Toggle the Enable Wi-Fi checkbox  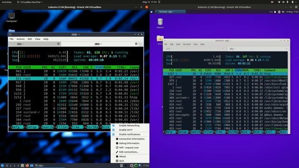(114, 130)
